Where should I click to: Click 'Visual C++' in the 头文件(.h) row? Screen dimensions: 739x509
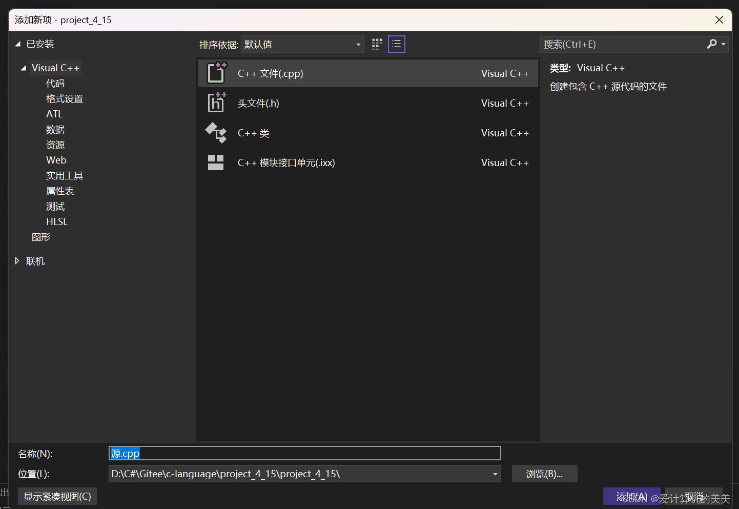(505, 103)
